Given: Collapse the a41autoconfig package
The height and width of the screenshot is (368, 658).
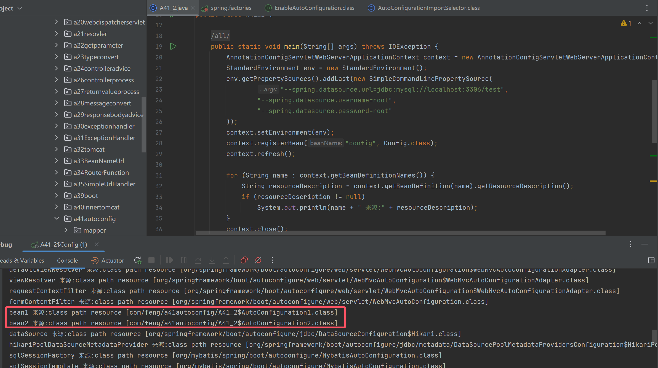Looking at the screenshot, I should 56,219.
